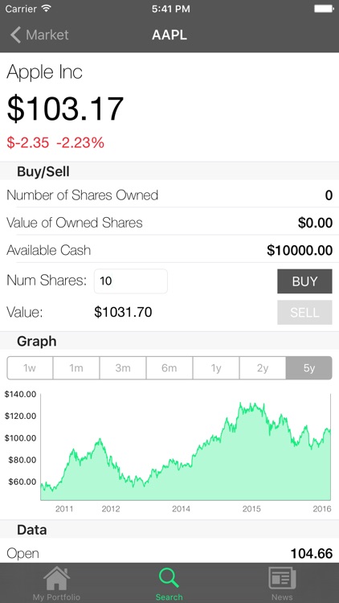Tap the Value of Owned Shares row
The image size is (339, 603).
pos(169,223)
